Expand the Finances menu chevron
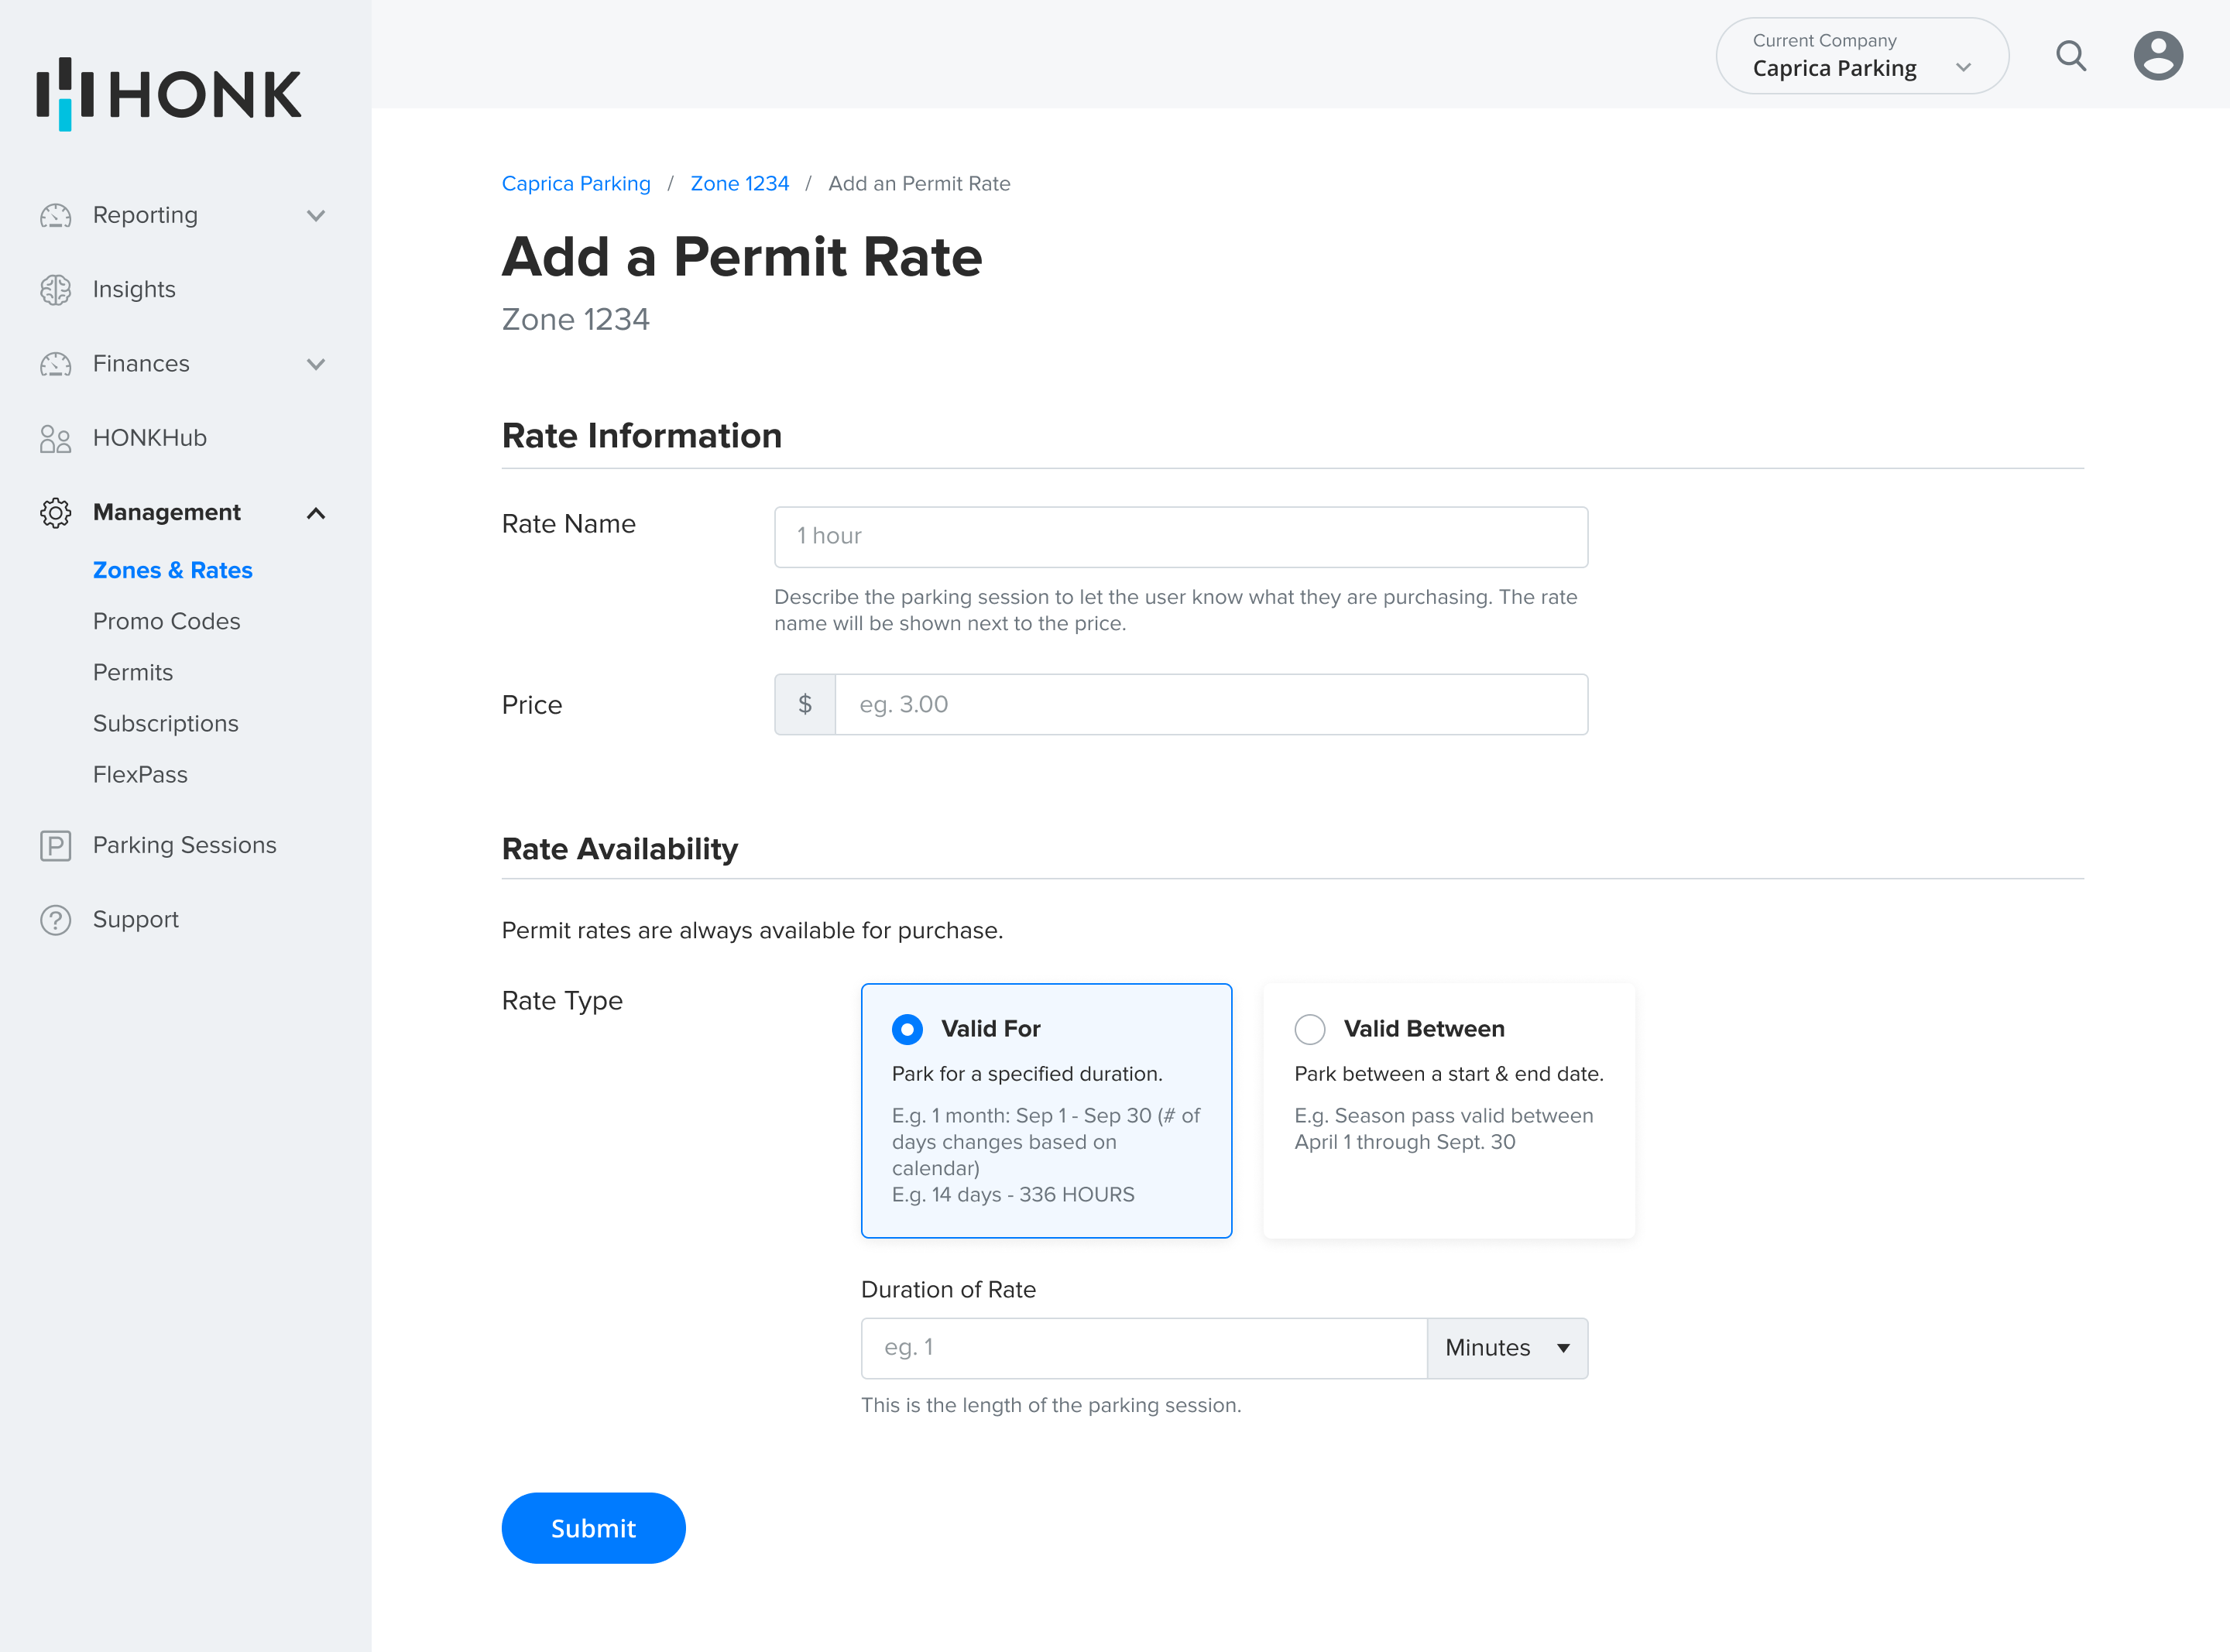This screenshot has height=1652, width=2230. [x=316, y=364]
